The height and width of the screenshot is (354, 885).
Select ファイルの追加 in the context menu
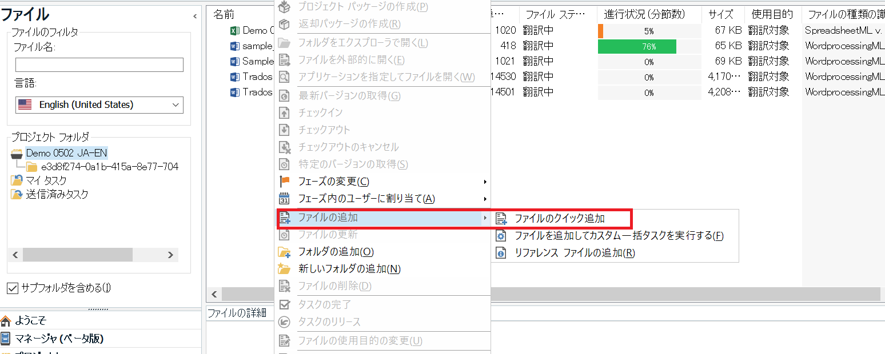[x=328, y=218]
